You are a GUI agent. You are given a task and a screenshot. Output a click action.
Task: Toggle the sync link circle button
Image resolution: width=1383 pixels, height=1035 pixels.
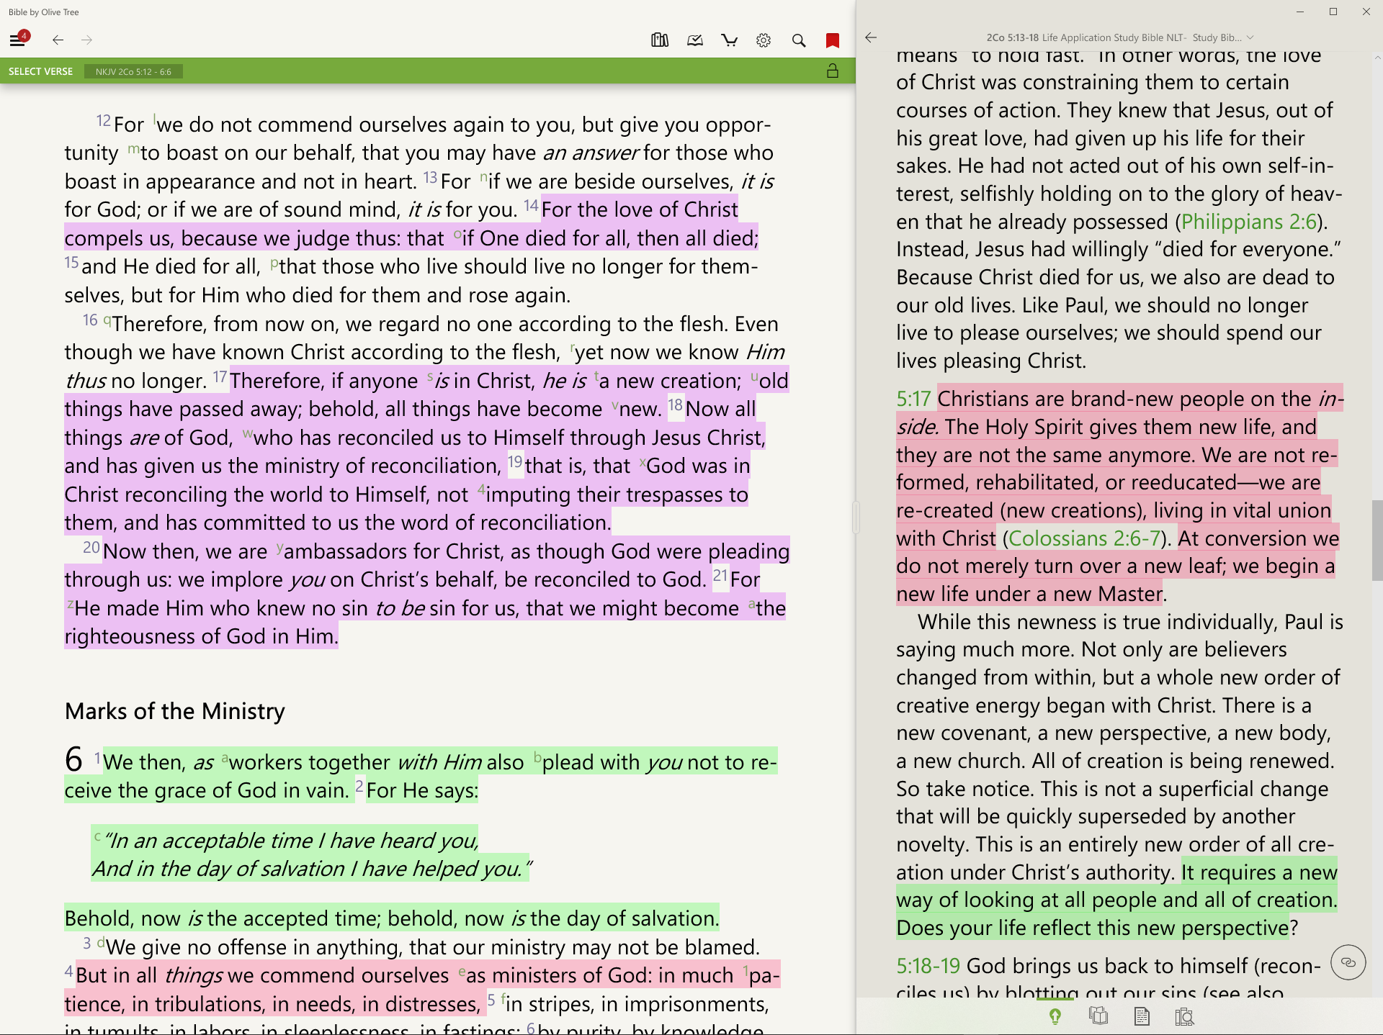coord(1348,962)
